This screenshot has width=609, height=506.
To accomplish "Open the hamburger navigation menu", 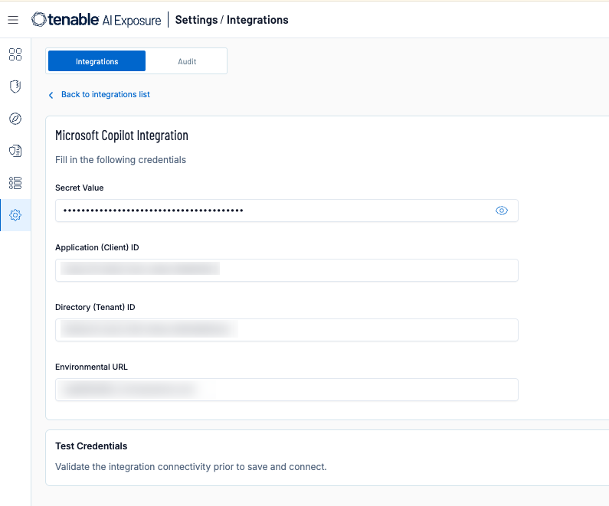I will (x=13, y=20).
